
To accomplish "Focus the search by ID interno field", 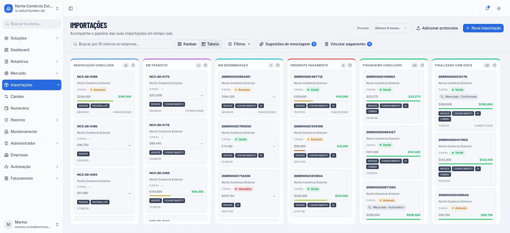I will click(x=121, y=44).
